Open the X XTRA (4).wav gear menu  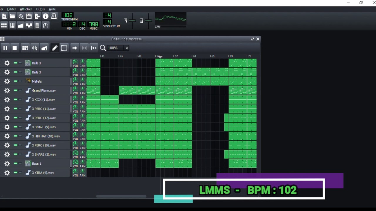pyautogui.click(x=7, y=173)
